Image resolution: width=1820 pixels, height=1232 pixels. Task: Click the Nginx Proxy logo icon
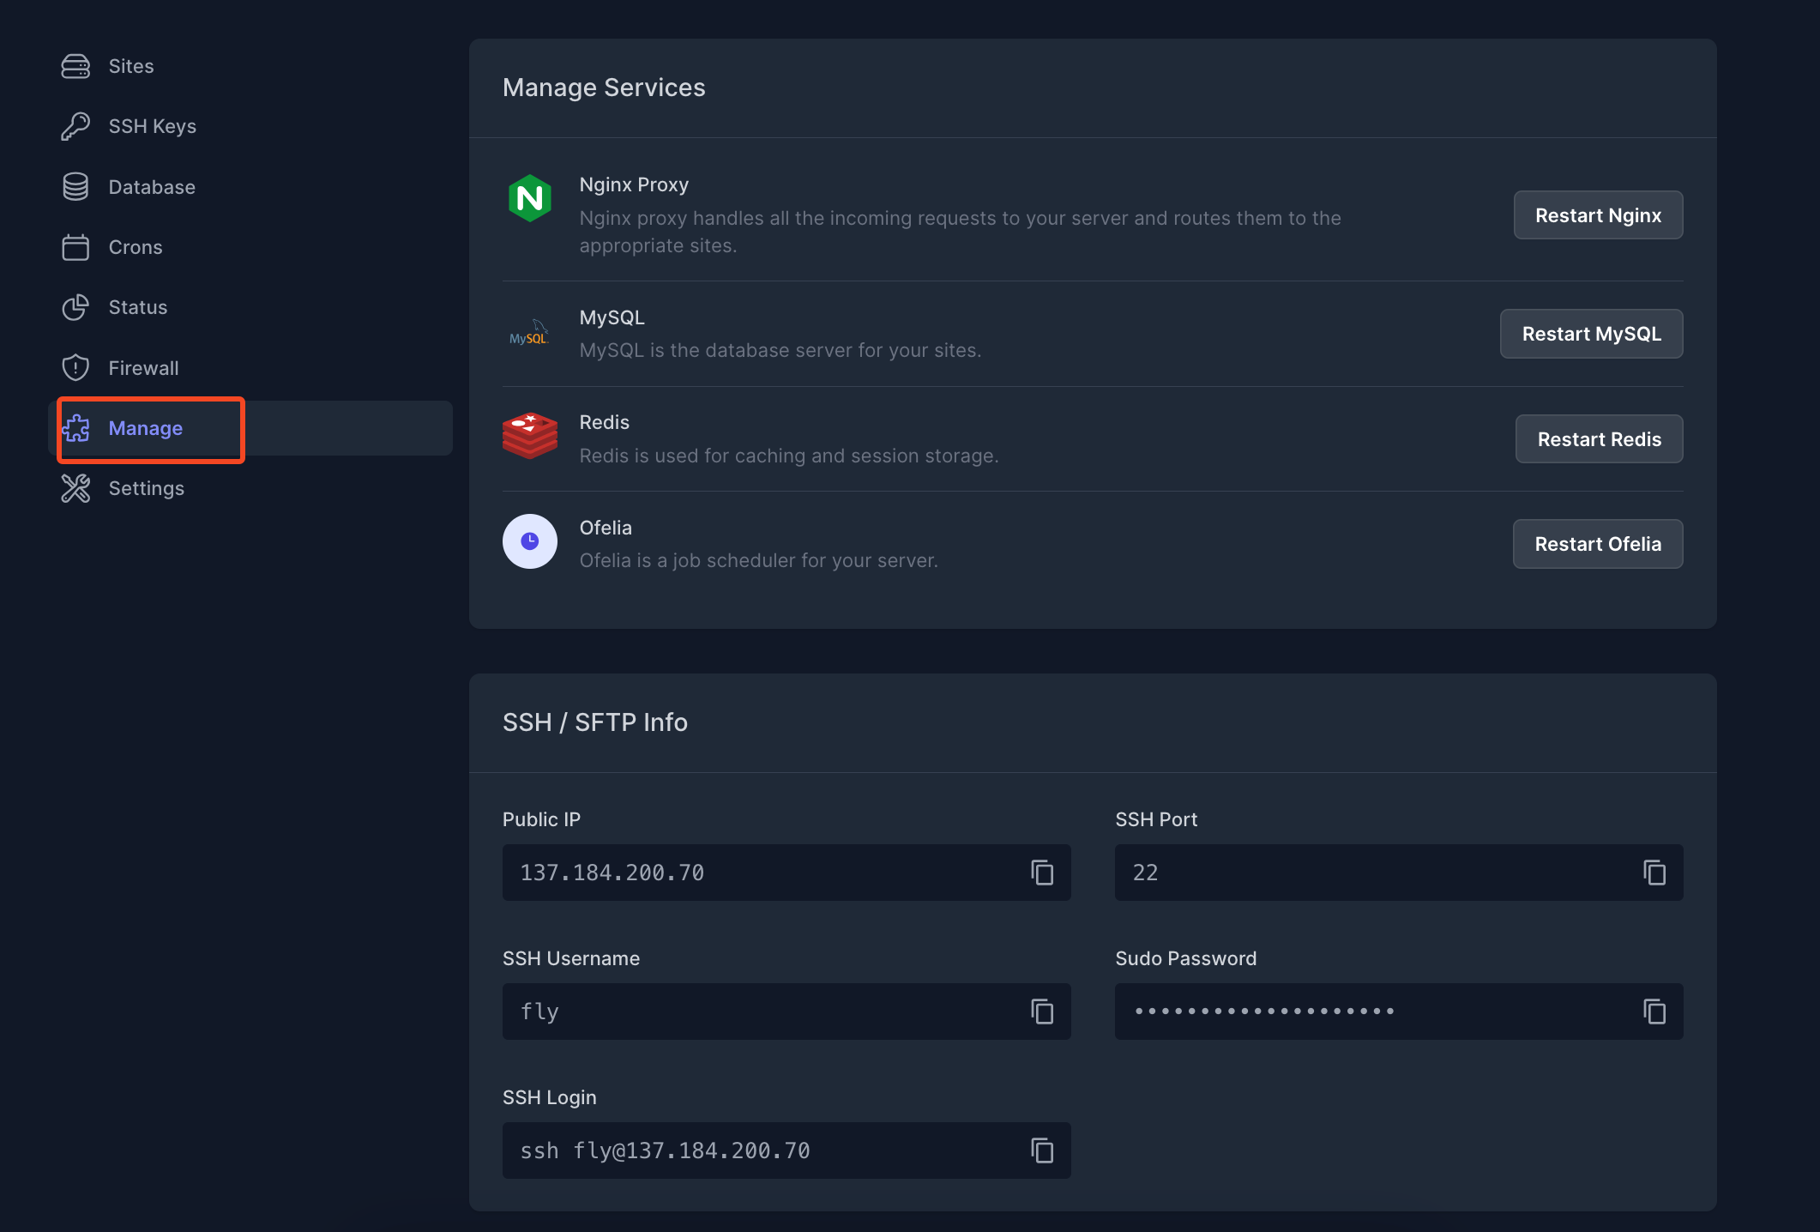tap(530, 198)
